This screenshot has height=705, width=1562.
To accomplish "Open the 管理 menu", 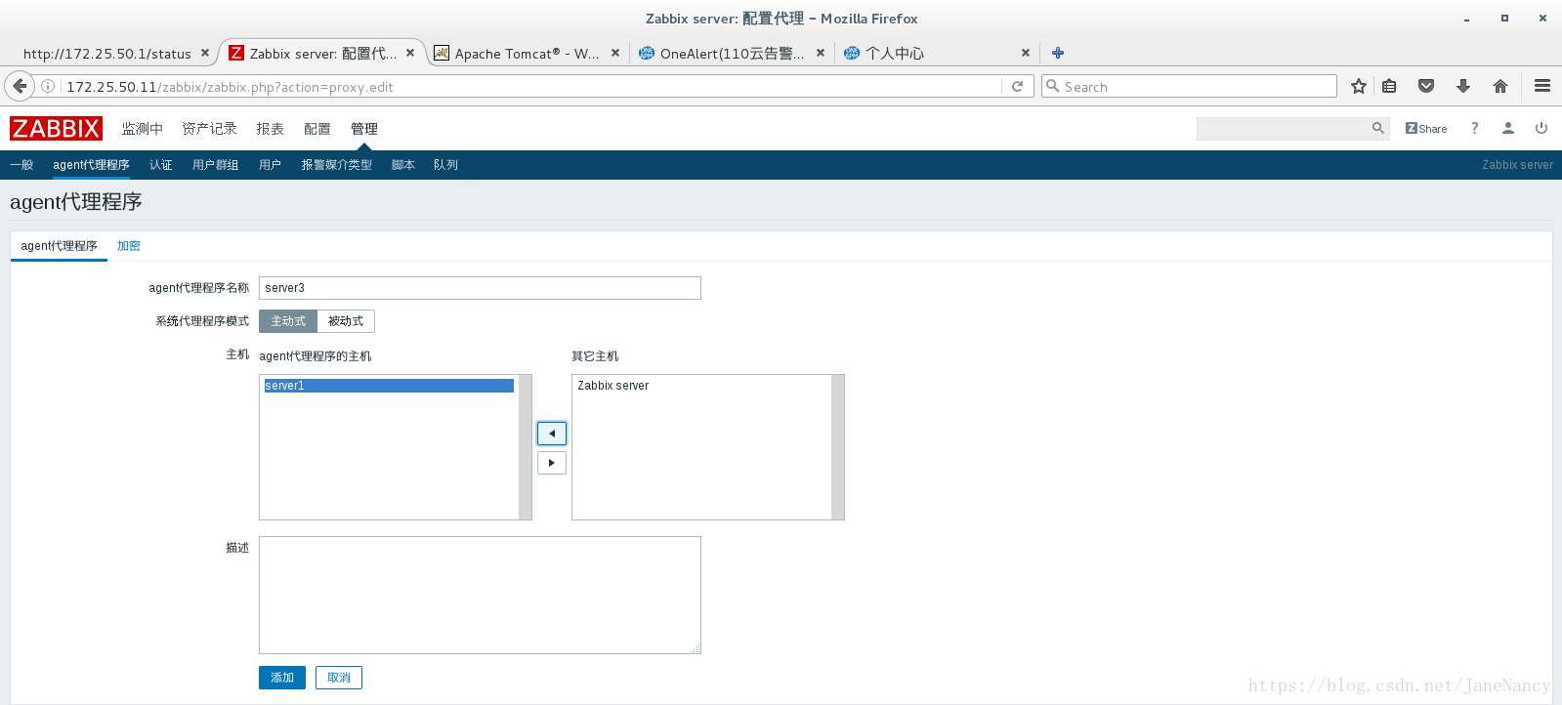I will tap(363, 129).
